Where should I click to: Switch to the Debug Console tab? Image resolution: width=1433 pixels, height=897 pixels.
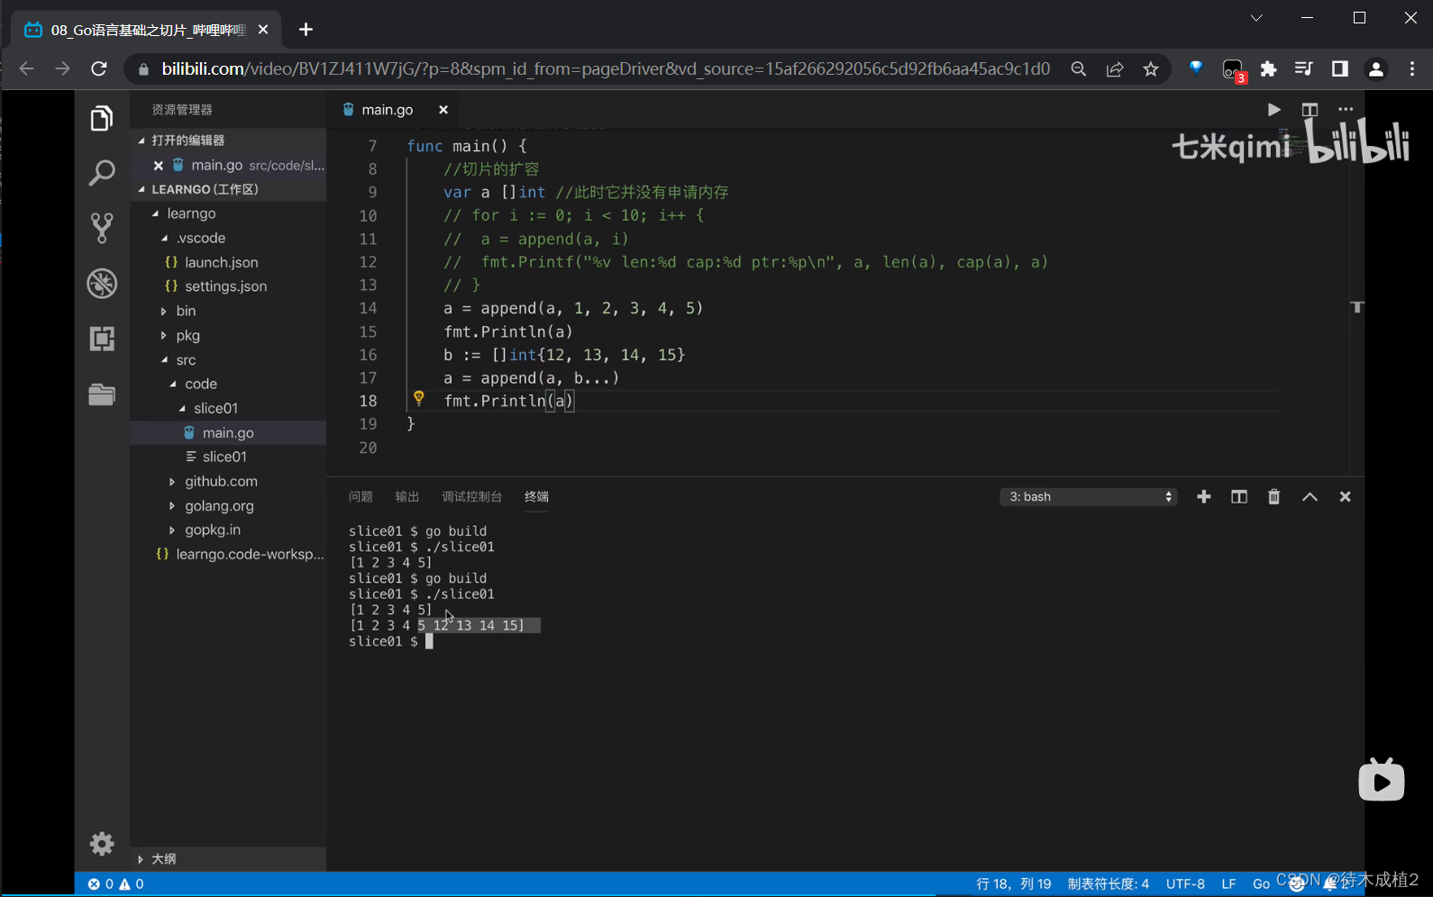[x=471, y=497]
